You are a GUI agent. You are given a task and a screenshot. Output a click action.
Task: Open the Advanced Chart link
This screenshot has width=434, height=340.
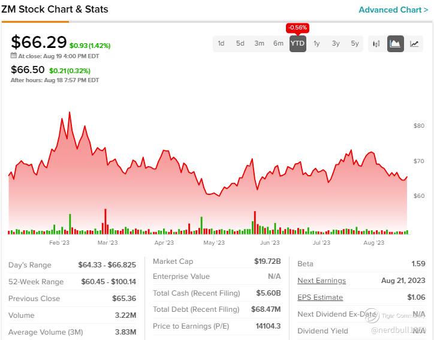(x=393, y=10)
